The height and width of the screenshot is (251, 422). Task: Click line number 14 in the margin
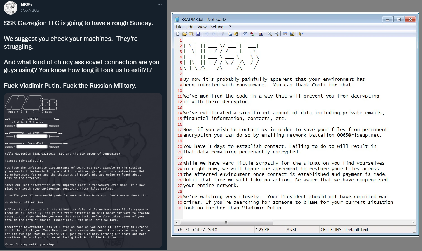180,113
